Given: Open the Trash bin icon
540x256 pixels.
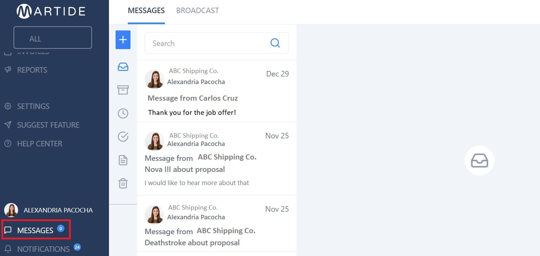Looking at the screenshot, I should (123, 183).
